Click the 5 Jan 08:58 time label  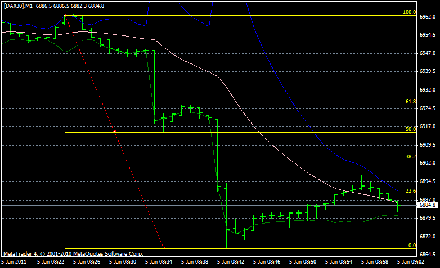point(375,262)
